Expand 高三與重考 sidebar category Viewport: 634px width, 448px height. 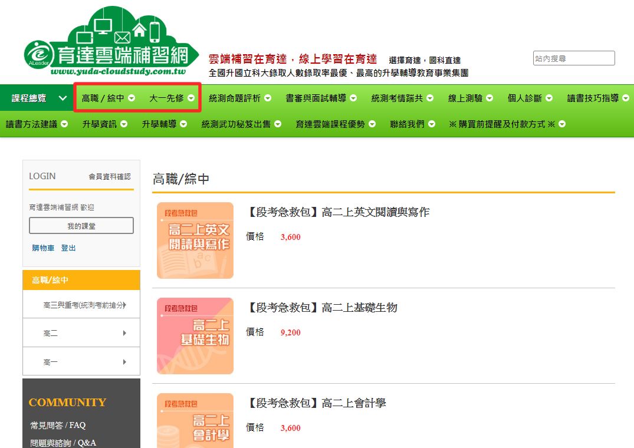pyautogui.click(x=81, y=305)
